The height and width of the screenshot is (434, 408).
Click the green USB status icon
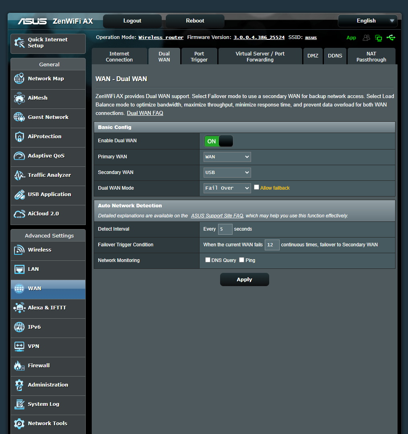tap(391, 37)
